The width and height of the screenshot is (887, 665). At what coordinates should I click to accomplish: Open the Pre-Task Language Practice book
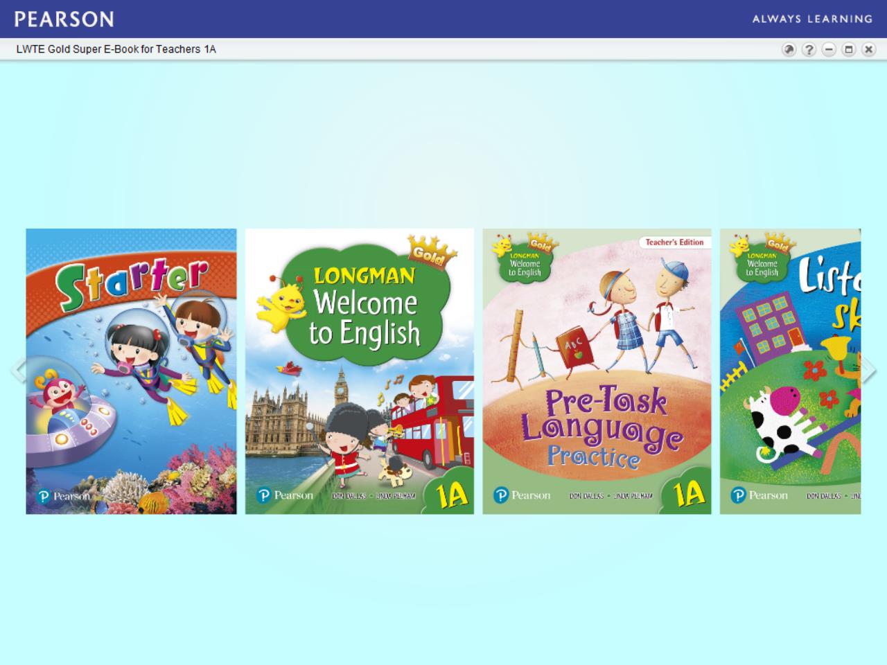click(597, 371)
